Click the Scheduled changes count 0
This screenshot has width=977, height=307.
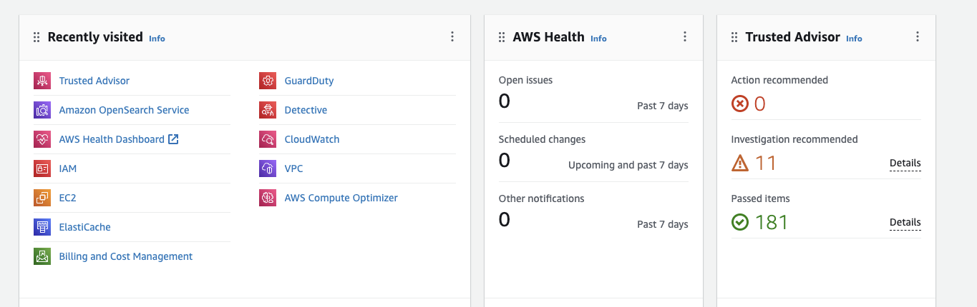click(505, 161)
